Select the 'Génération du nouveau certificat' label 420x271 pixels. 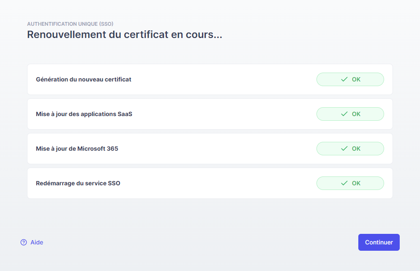[84, 79]
